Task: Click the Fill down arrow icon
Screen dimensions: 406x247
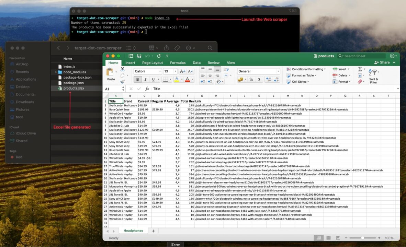Action: (360, 75)
